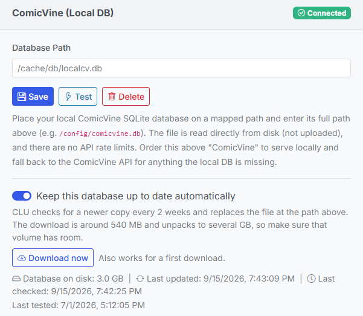363x316 pixels.
Task: Click the Save button
Action: (x=33, y=97)
